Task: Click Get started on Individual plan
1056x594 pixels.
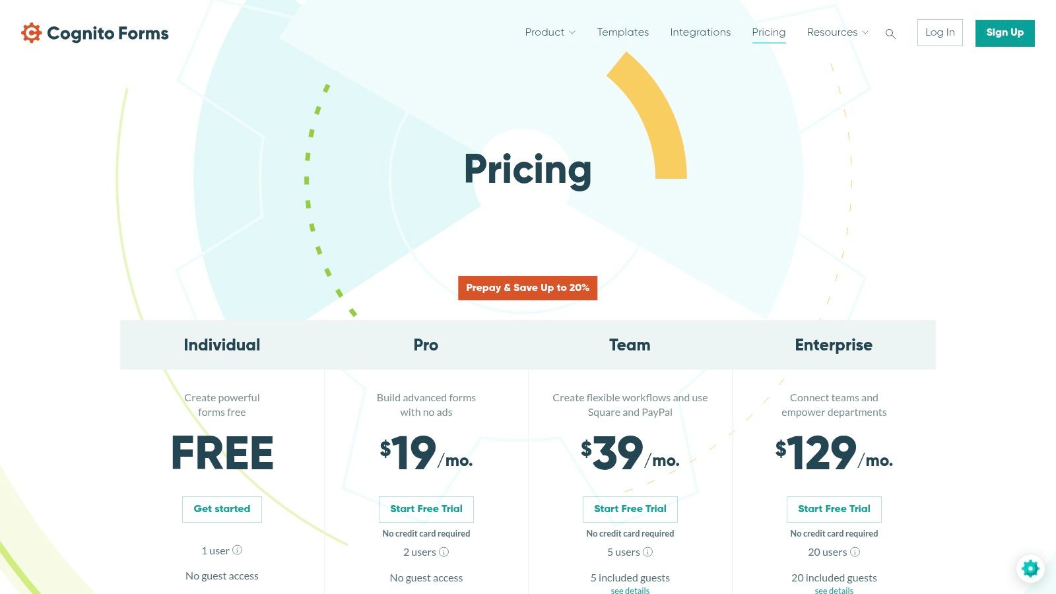Action: [x=222, y=509]
